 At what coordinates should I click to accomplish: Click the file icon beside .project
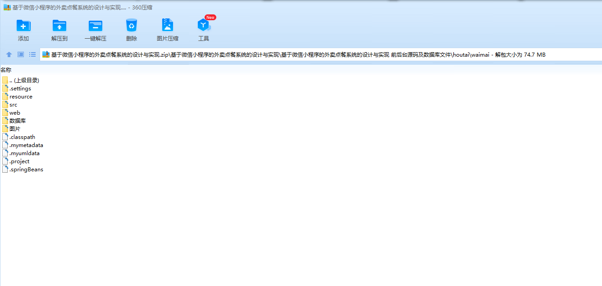click(5, 161)
